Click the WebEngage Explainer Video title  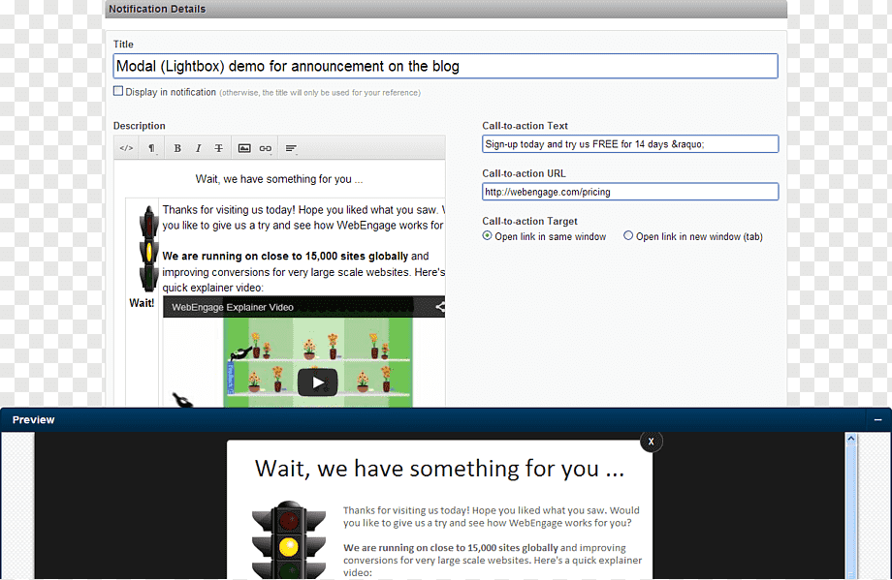(233, 307)
